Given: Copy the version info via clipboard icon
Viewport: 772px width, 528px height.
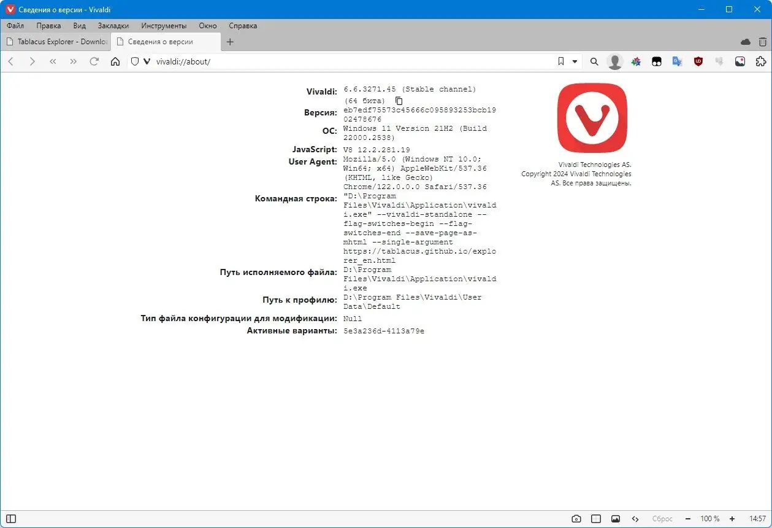Looking at the screenshot, I should coord(399,100).
